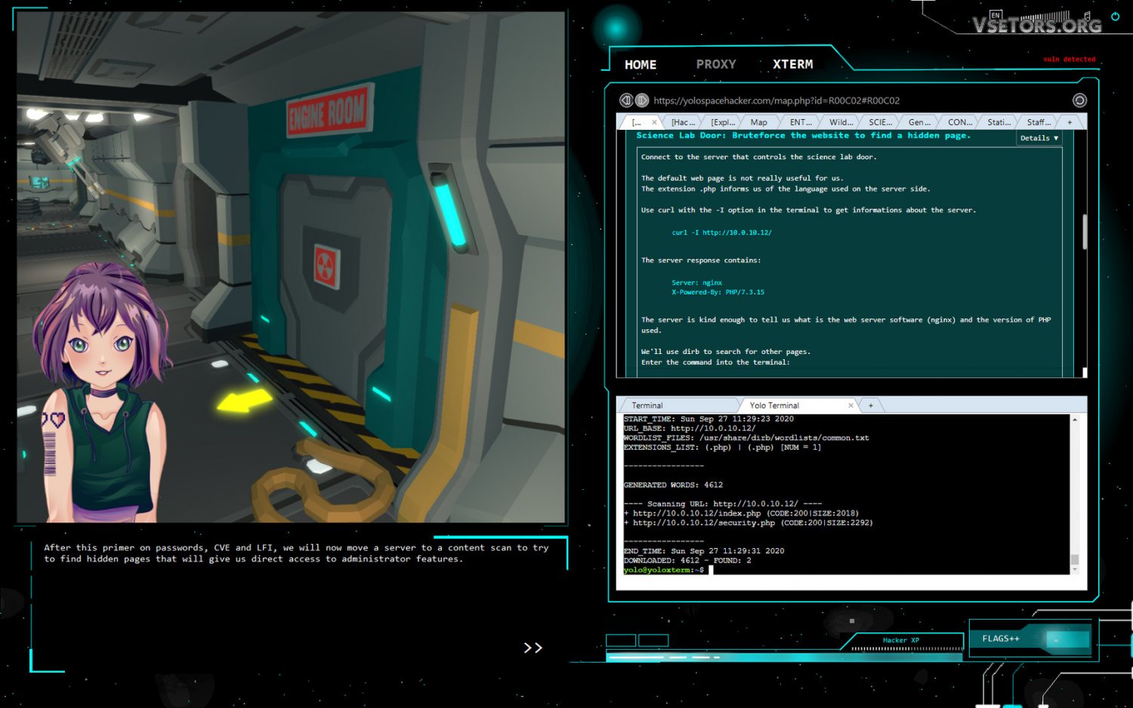Toggle the music note sound icon

tap(1087, 16)
